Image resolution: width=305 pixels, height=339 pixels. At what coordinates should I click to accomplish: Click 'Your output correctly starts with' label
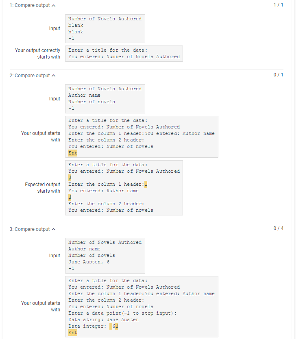point(37,53)
